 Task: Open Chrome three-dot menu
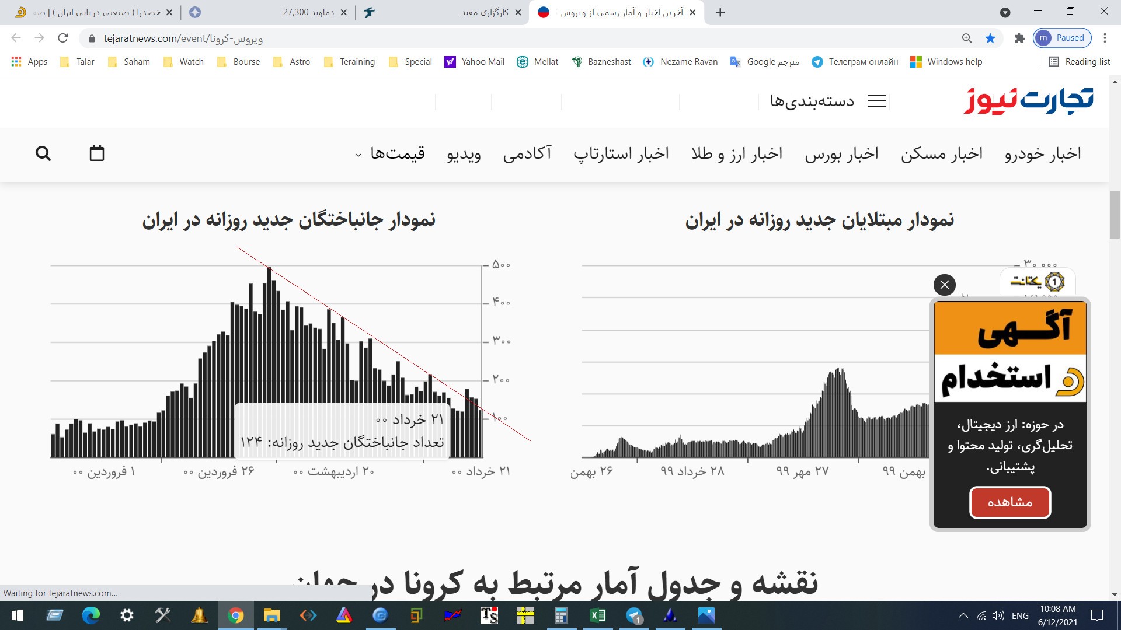(x=1105, y=38)
